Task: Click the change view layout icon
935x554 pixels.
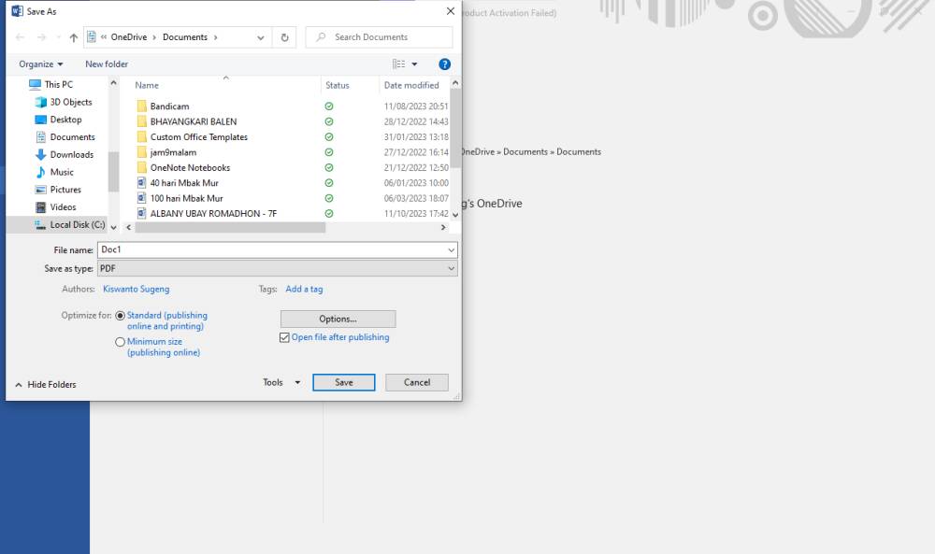Action: point(399,64)
